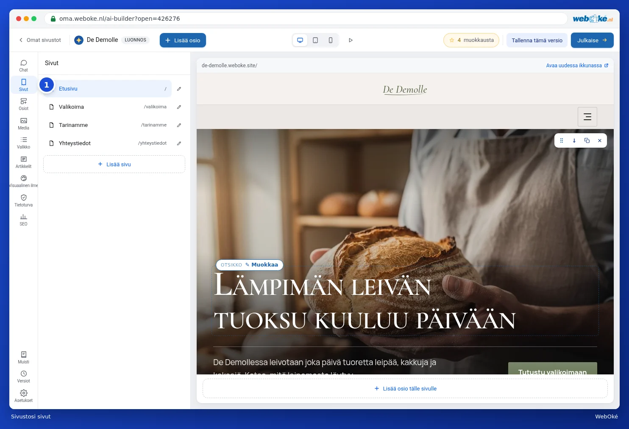Screen dimensions: 629x429
Task: Edit the Valikoima page with pencil icon
Action: tap(179, 107)
